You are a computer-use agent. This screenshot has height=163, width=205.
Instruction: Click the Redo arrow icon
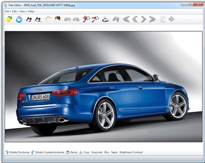point(76,19)
